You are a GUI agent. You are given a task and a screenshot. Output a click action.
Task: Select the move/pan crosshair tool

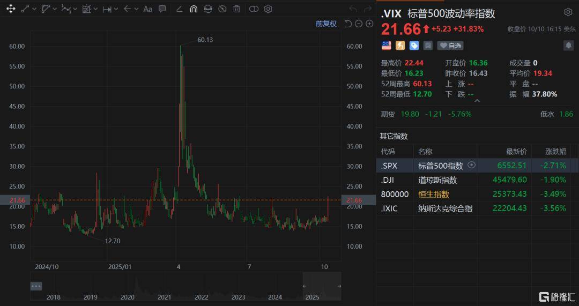pos(11,9)
